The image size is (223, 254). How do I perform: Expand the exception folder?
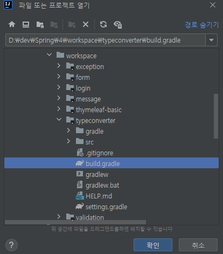point(59,66)
